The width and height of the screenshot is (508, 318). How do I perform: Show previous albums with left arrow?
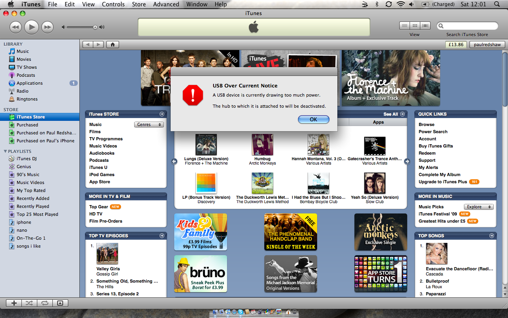[x=174, y=161]
